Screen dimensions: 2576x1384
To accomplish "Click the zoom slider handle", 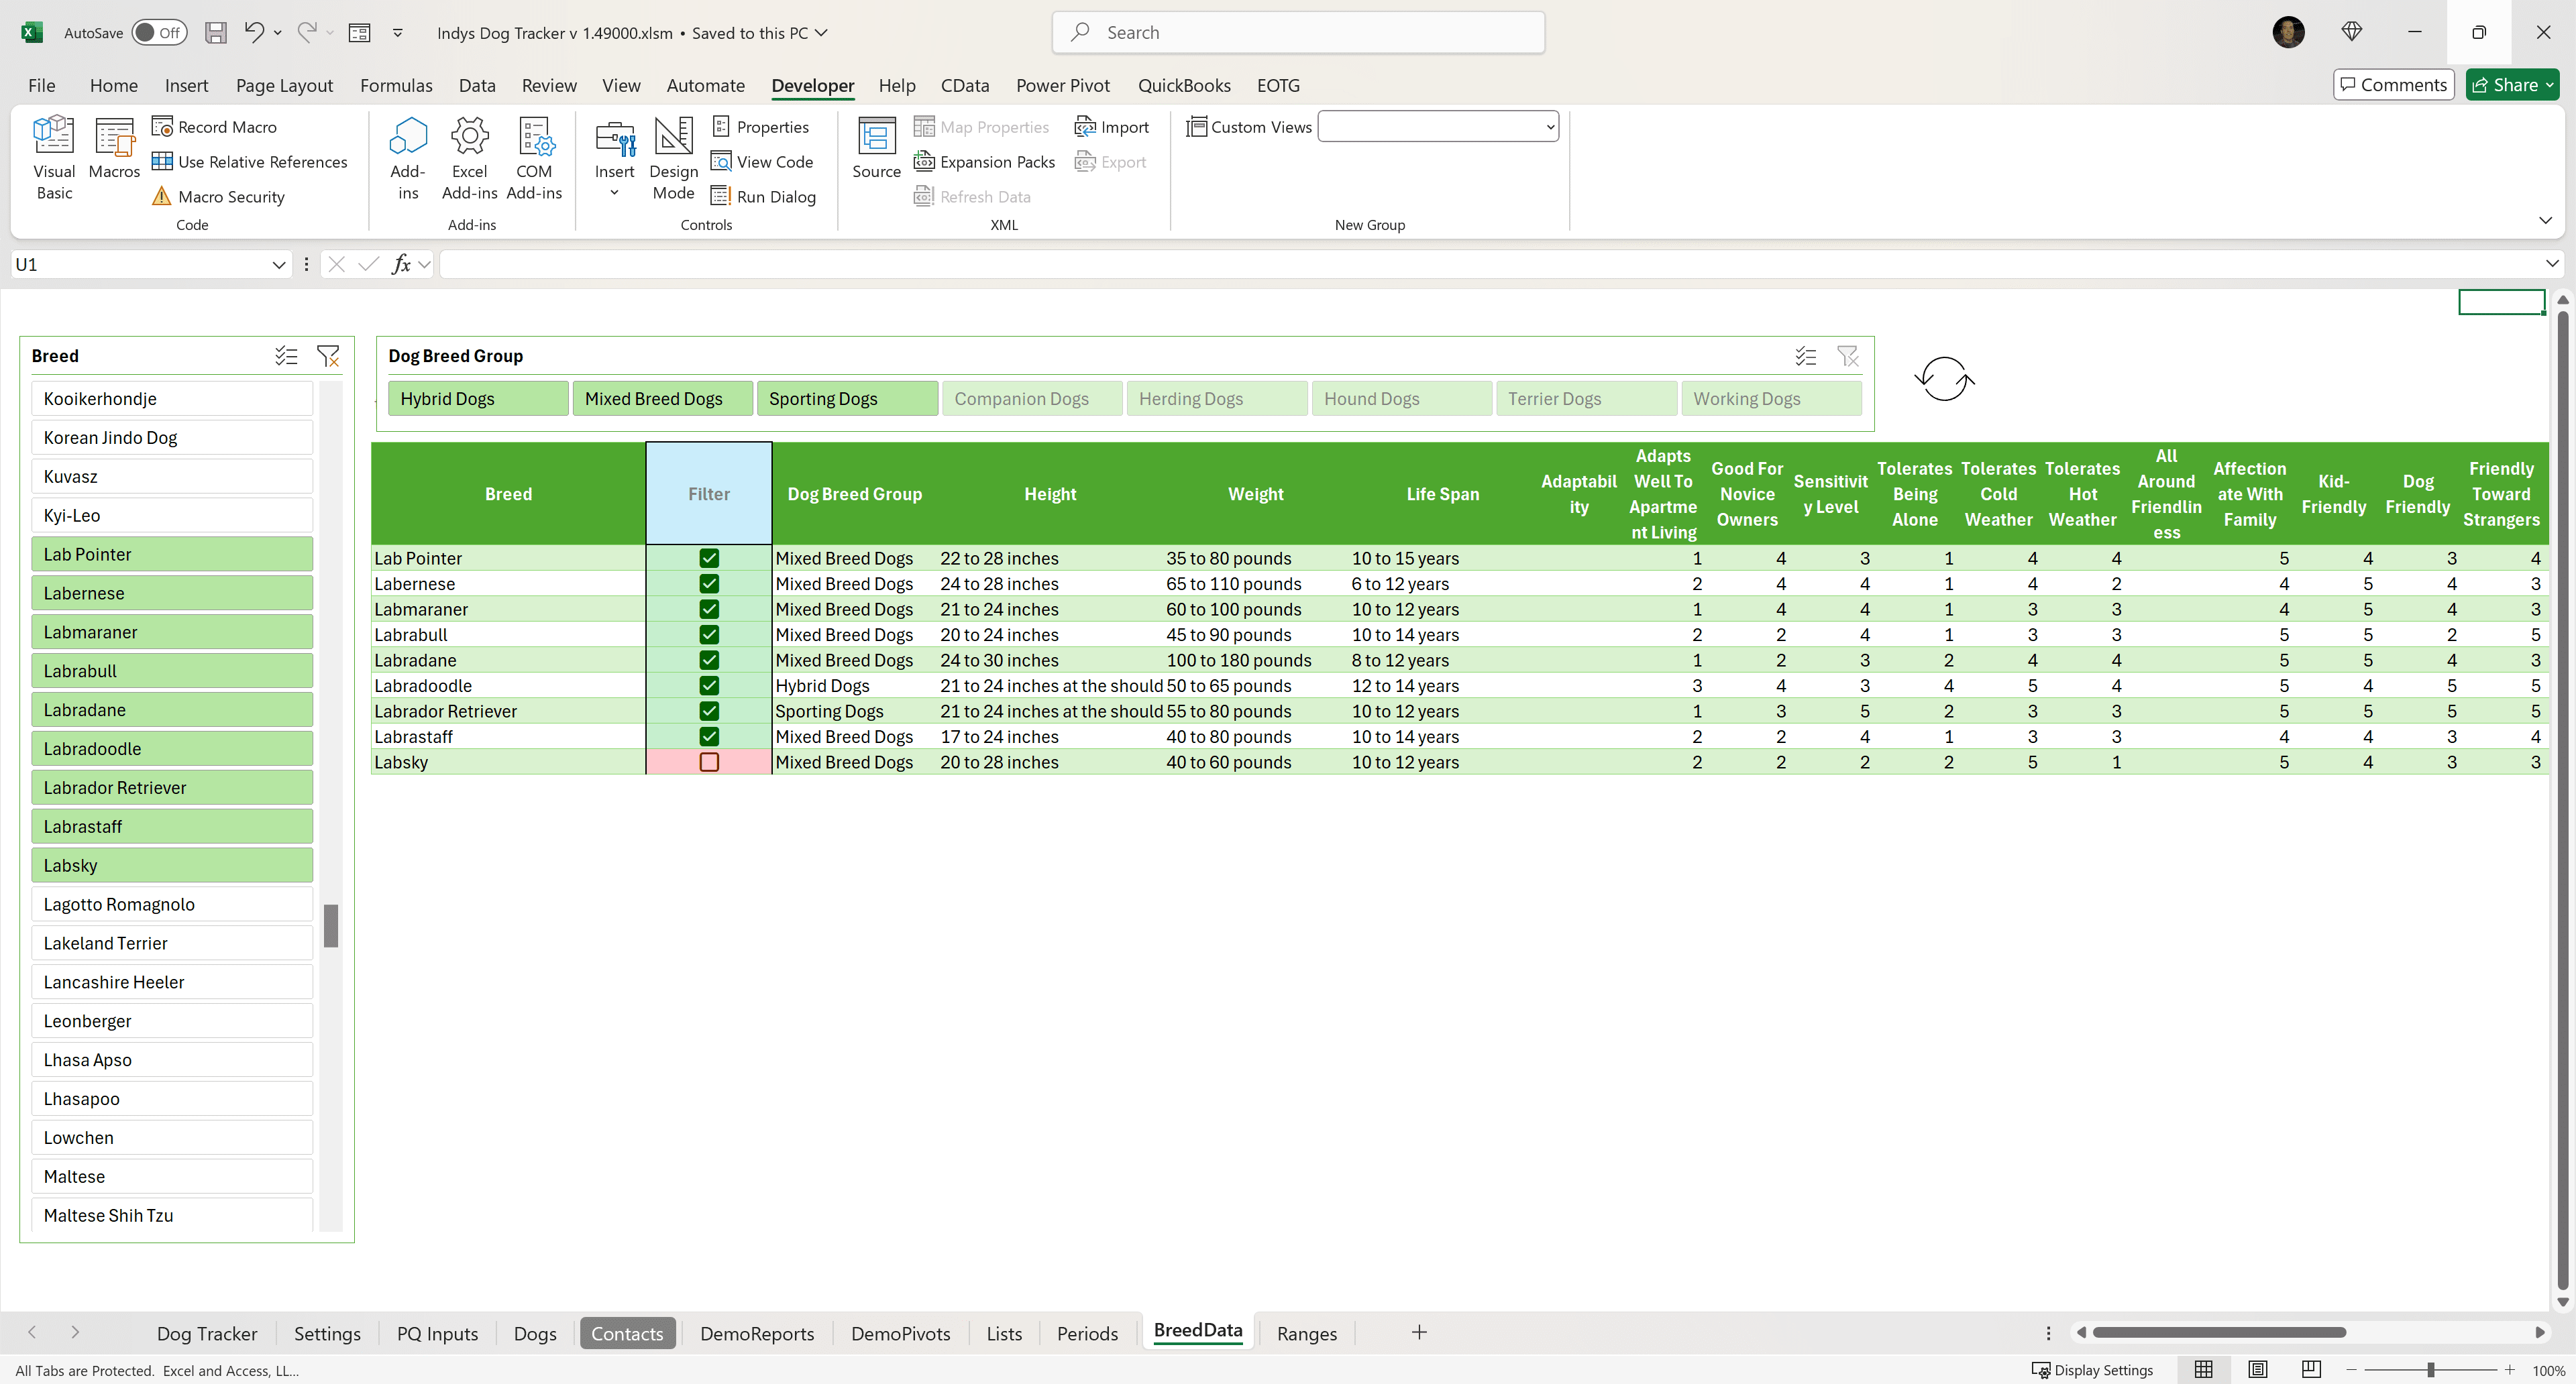I will [2430, 1370].
